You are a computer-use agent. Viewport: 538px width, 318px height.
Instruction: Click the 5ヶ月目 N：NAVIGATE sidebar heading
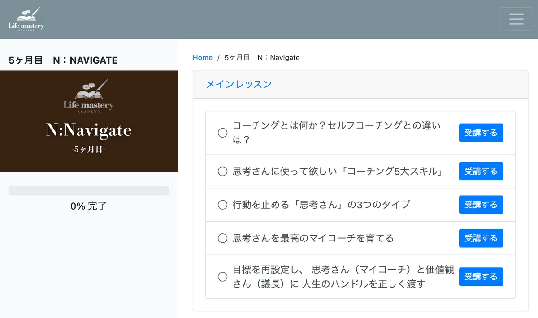coord(63,60)
